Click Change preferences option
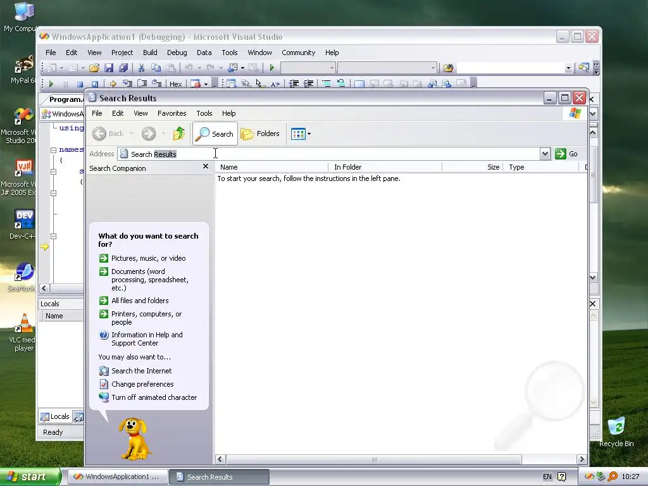 137,384
